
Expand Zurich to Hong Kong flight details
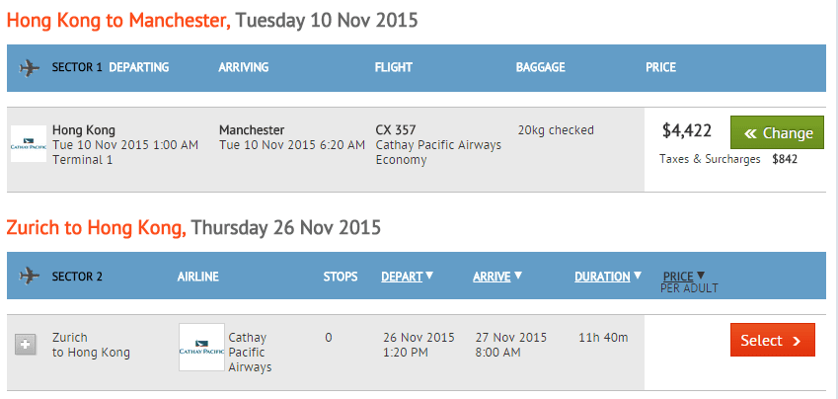27,344
